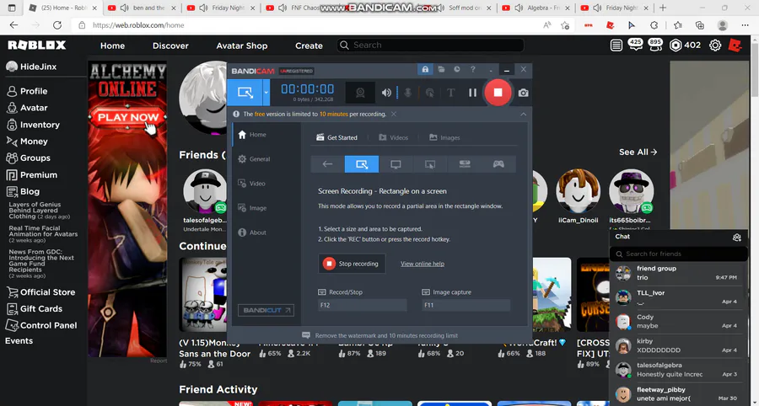
Task: Open Roblox messages showing 425
Action: tap(635, 45)
